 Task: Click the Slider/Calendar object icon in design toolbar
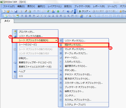tap(61, 16)
